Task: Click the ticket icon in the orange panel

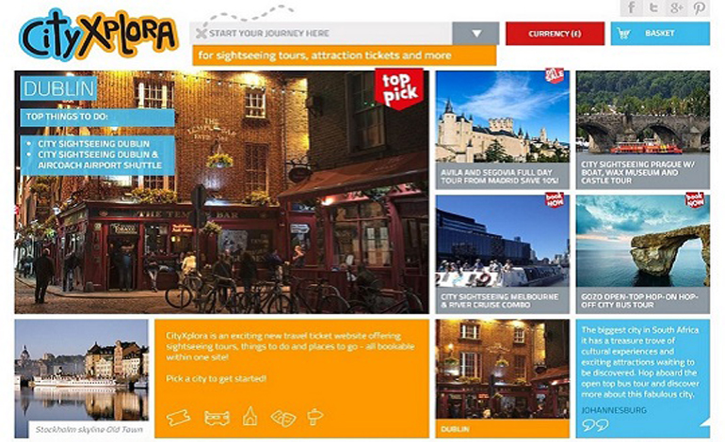Action: click(178, 418)
